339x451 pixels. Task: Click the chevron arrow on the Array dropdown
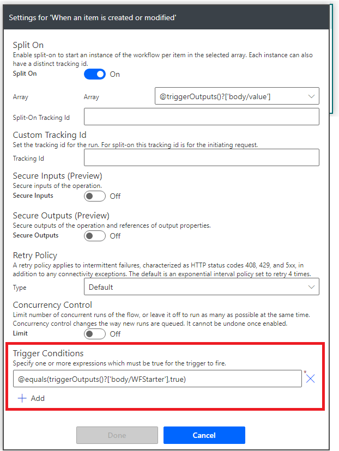click(312, 96)
